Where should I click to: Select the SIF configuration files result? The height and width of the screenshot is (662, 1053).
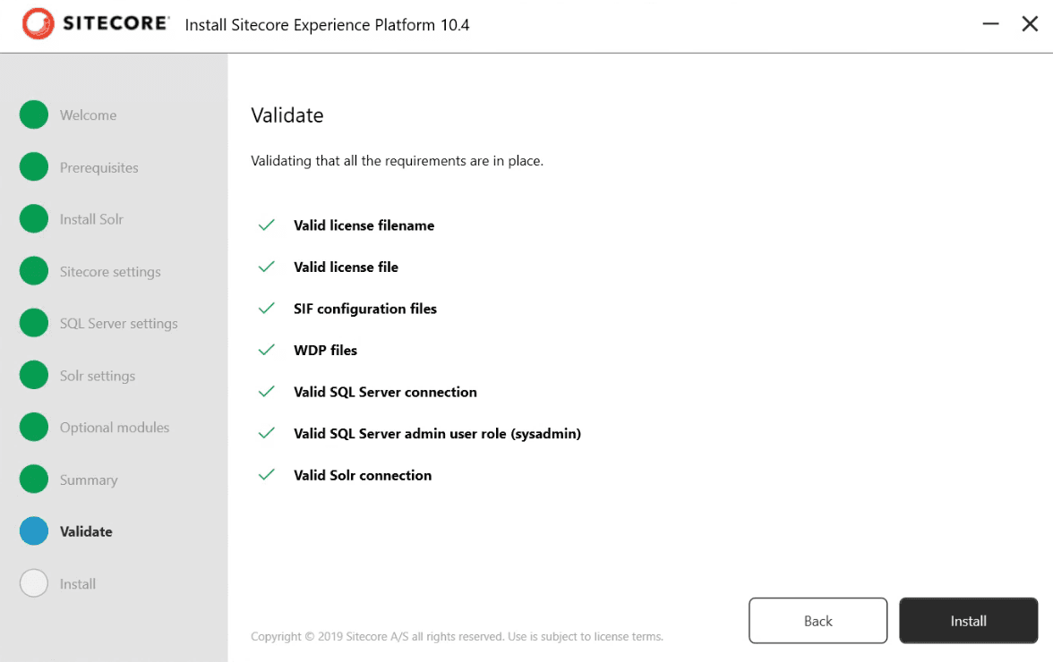tap(364, 309)
